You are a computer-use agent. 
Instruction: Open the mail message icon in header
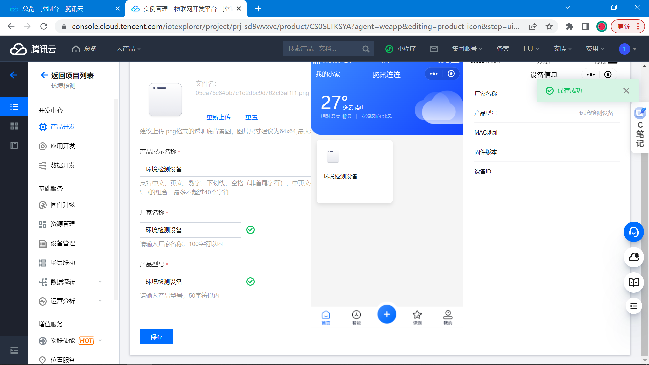click(x=434, y=49)
